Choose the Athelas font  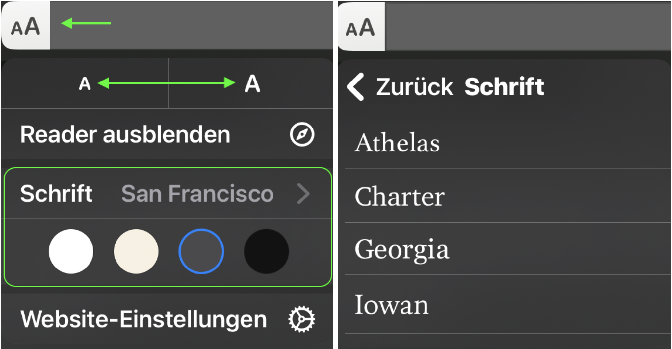point(397,143)
